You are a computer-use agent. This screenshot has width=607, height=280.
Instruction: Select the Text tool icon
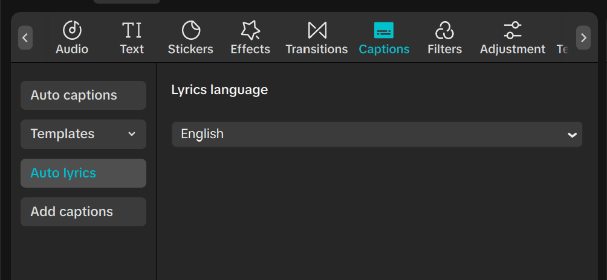(x=132, y=31)
